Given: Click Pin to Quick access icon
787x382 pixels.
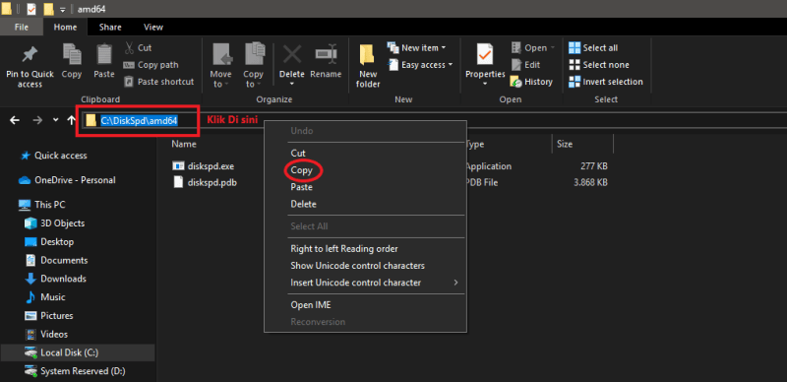Looking at the screenshot, I should [30, 55].
